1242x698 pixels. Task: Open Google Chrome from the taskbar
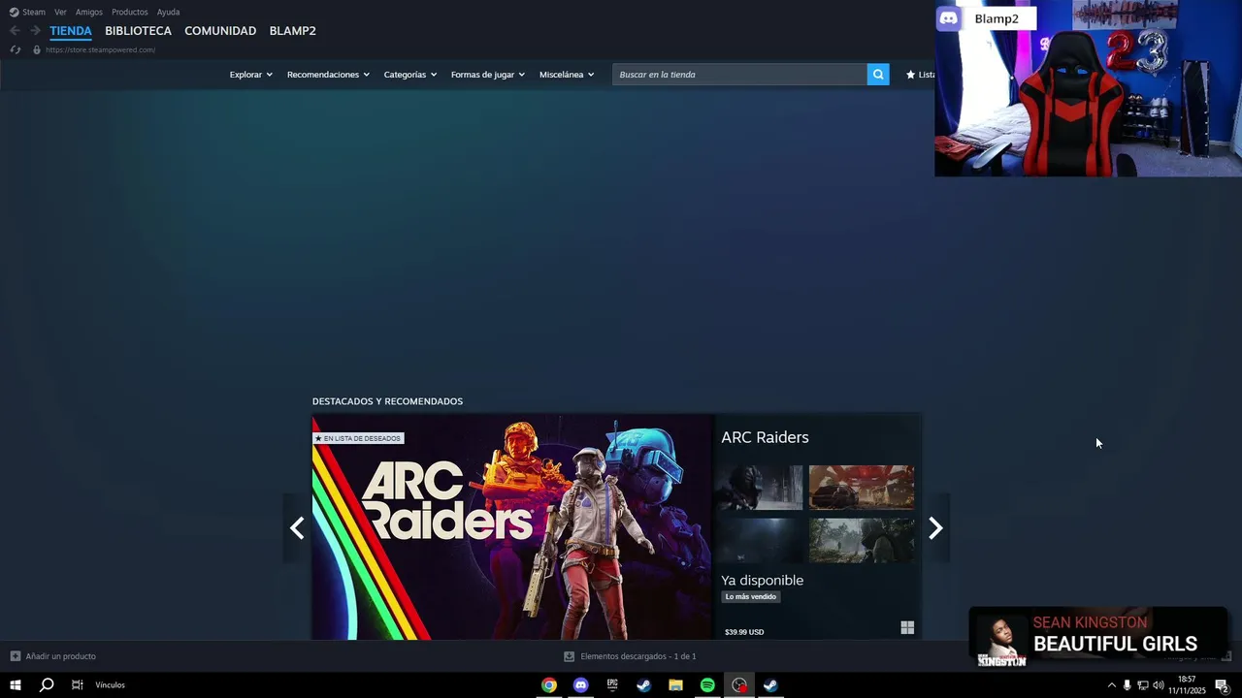tap(549, 685)
